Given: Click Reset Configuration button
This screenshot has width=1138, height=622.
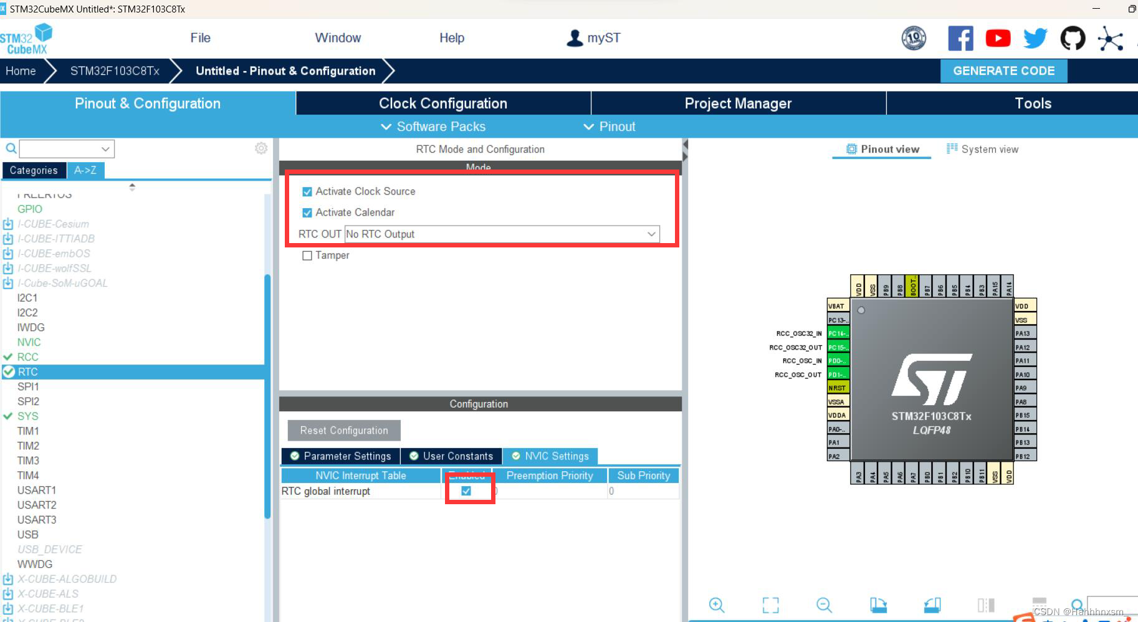Looking at the screenshot, I should 344,431.
